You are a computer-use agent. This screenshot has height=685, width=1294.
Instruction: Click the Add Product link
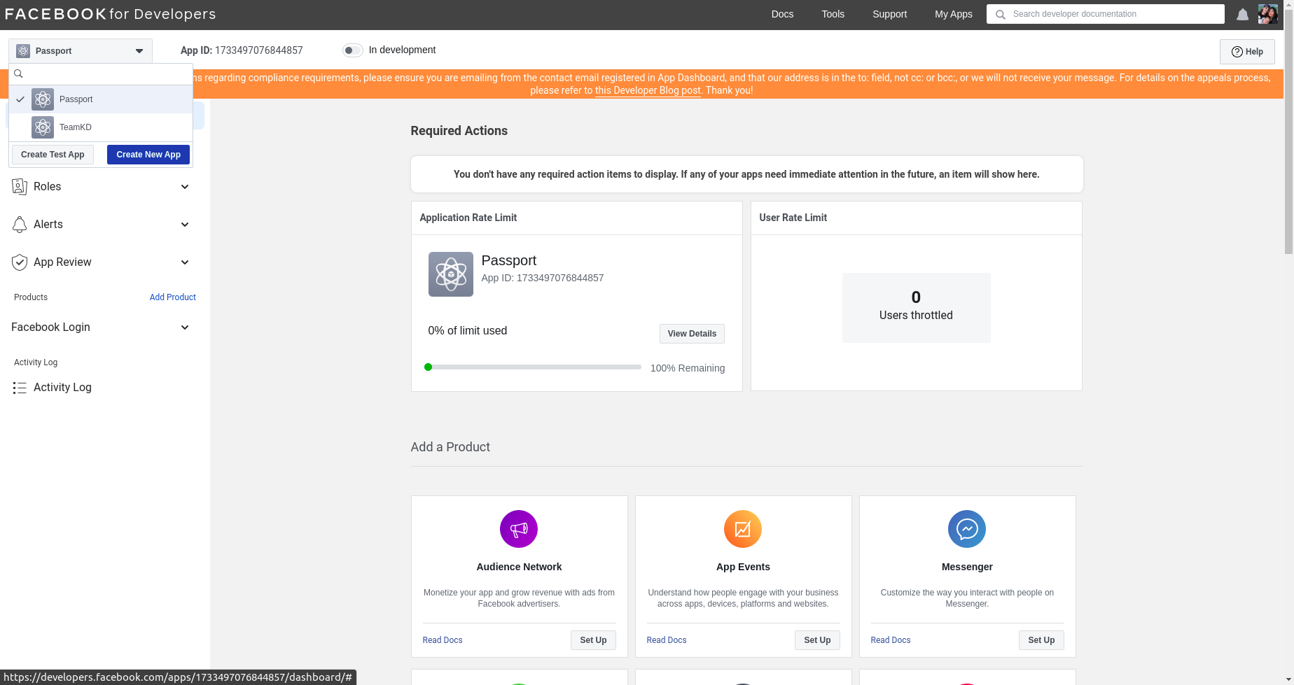(x=172, y=297)
